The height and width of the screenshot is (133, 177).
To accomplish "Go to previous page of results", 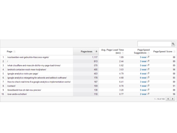I will [x=168, y=99].
